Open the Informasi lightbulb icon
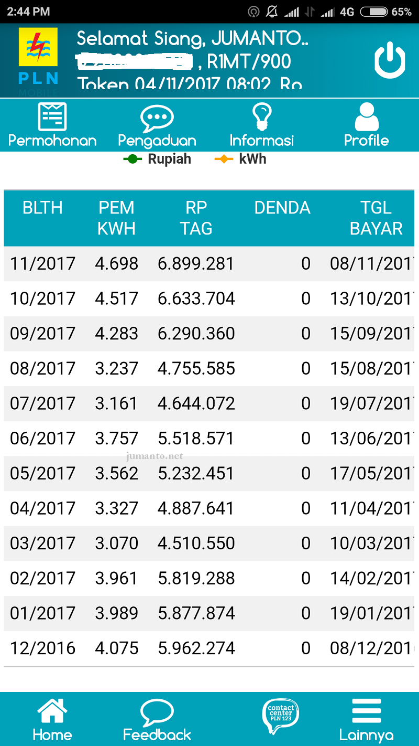 [262, 116]
